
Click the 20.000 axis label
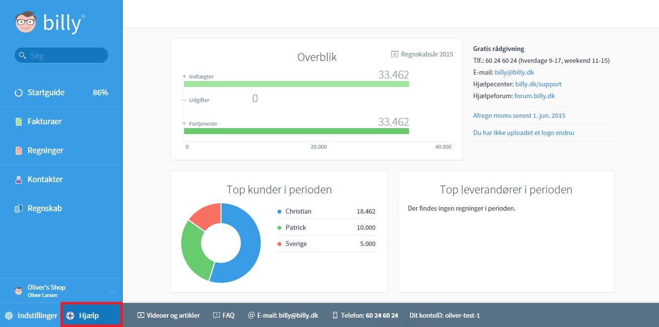pos(319,147)
